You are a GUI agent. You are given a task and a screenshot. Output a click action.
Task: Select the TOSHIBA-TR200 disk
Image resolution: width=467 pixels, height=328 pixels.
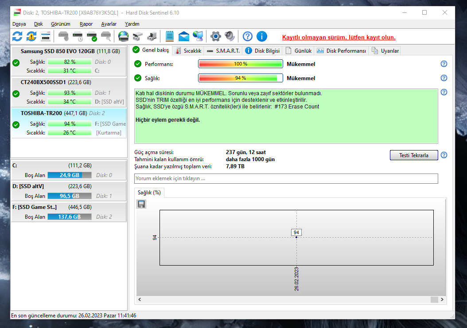click(x=69, y=123)
